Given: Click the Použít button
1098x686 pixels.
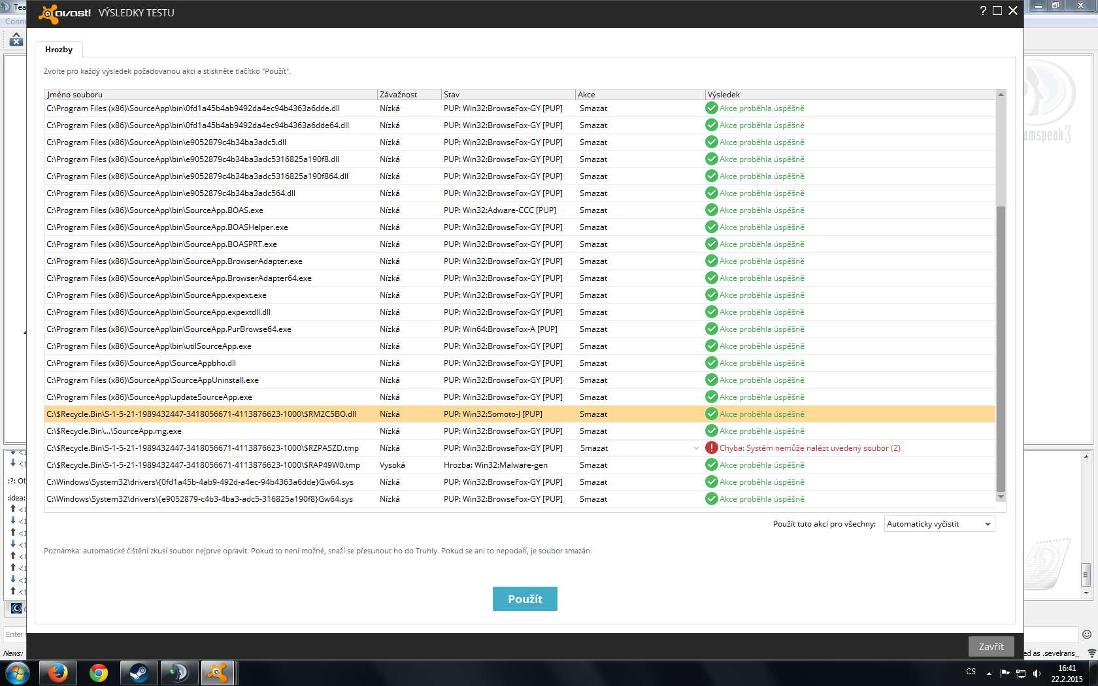Looking at the screenshot, I should tap(525, 599).
